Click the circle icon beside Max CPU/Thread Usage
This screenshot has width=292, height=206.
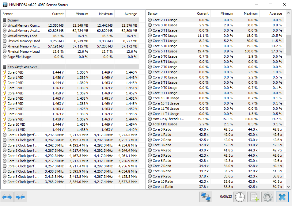coord(150,119)
